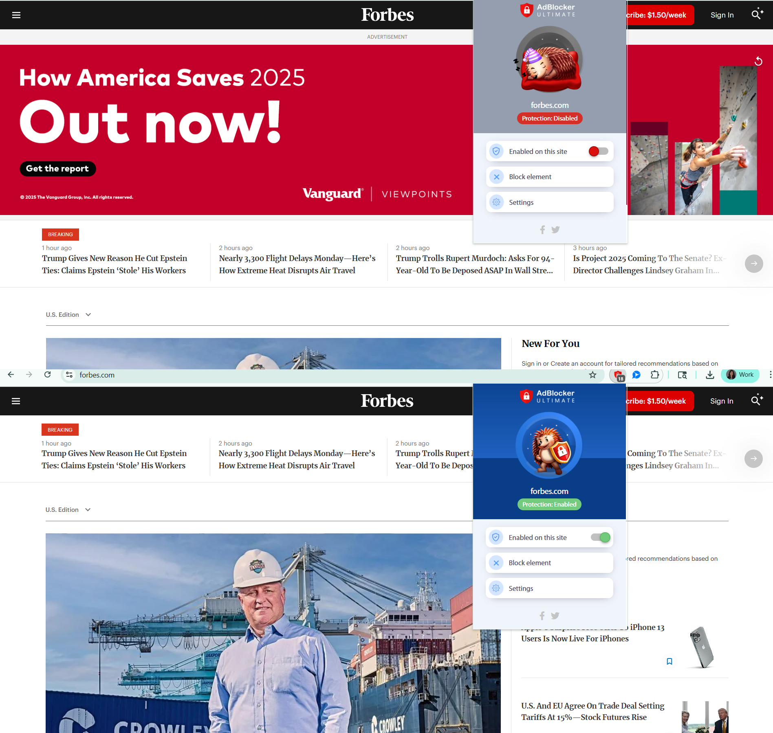773x733 pixels.
Task: Open the hamburger menu on the upper Forbes page
Action: 16,15
